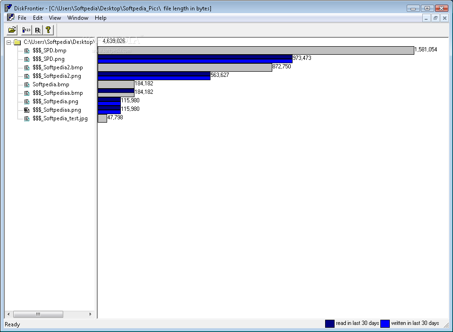
Task: Open the View menu
Action: [55, 18]
